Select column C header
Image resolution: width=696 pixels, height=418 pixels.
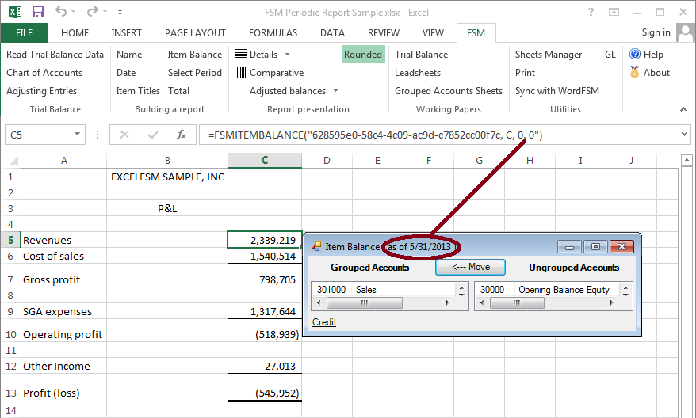(265, 160)
